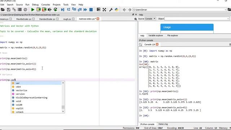Start debugging with the debug file icon
Viewport: 231px width, 130px height.
point(62,10)
